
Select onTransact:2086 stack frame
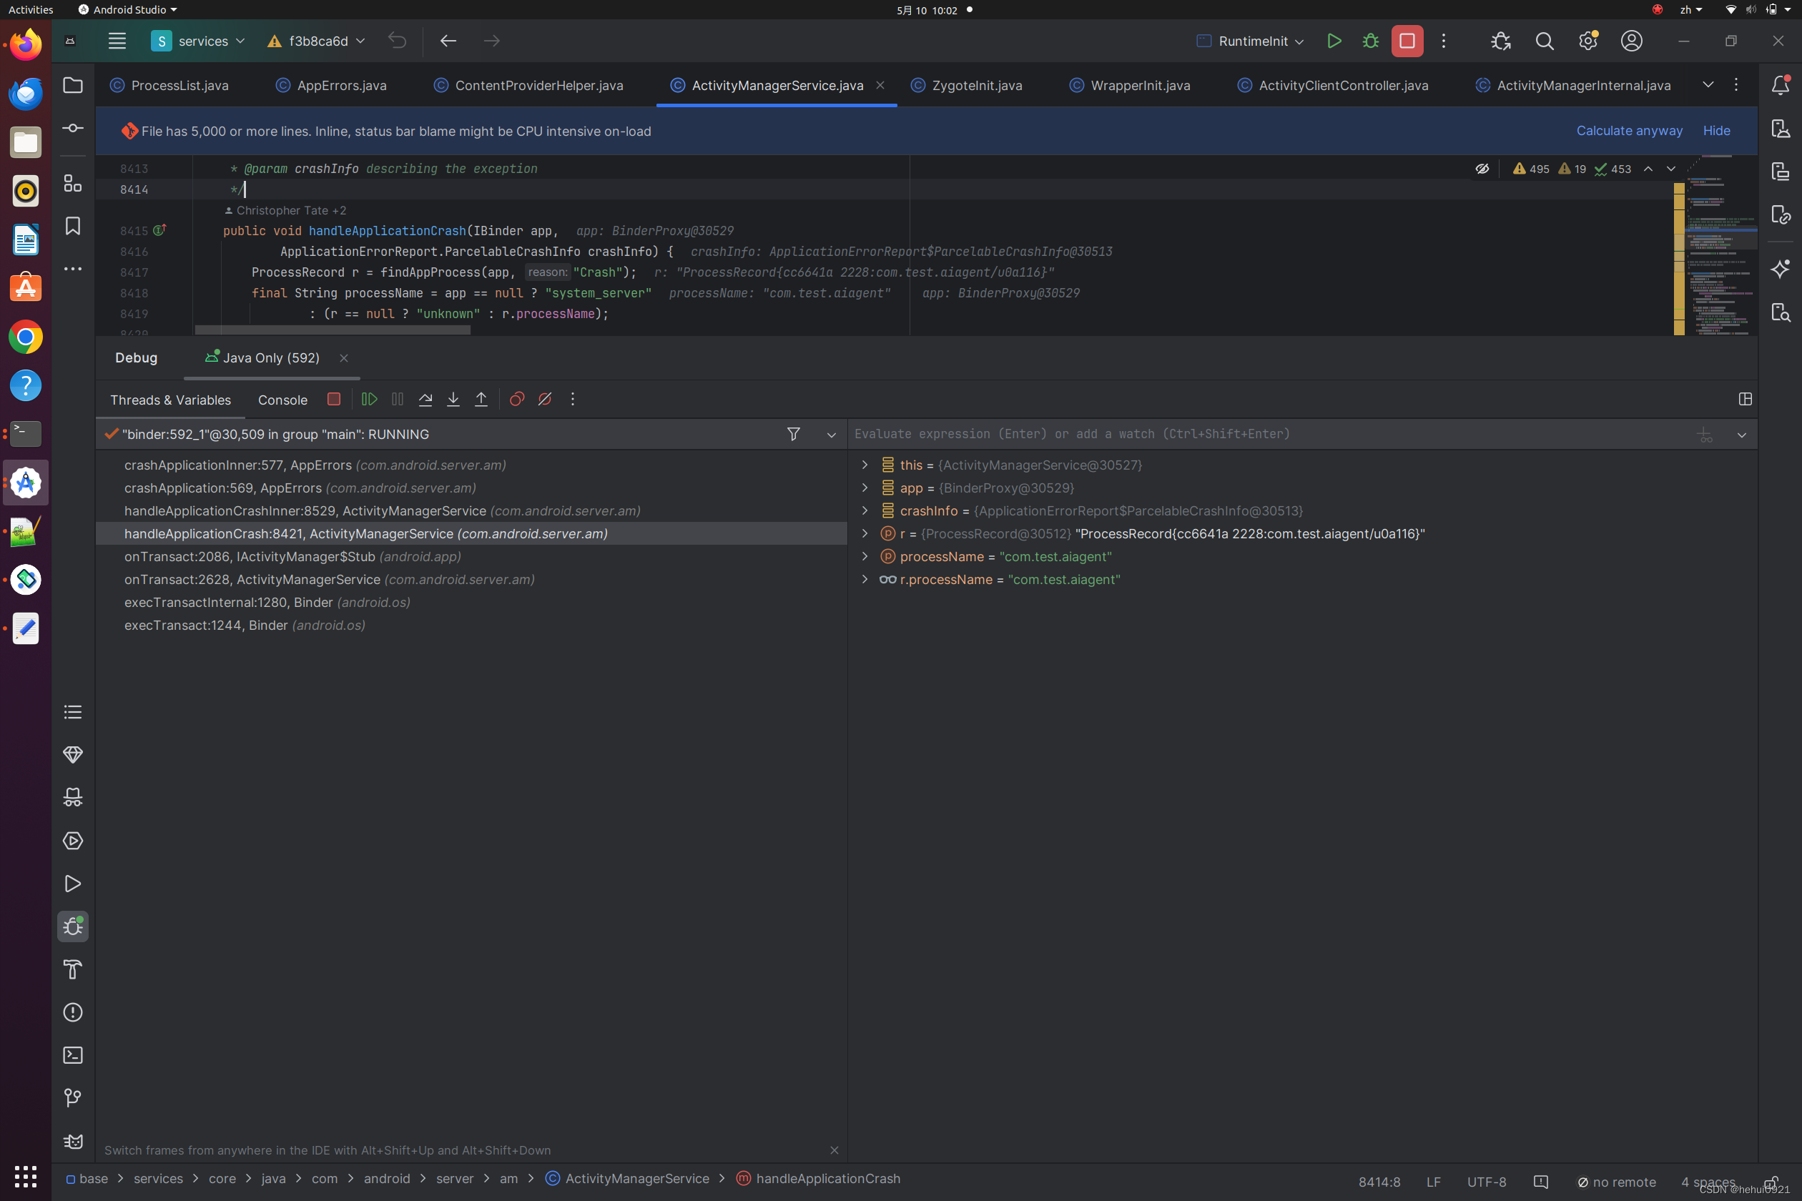(471, 557)
